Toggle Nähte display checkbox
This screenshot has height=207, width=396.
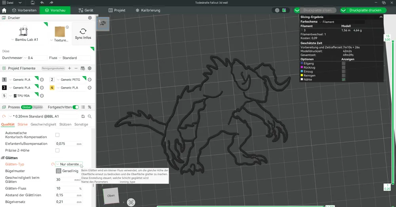(x=343, y=80)
